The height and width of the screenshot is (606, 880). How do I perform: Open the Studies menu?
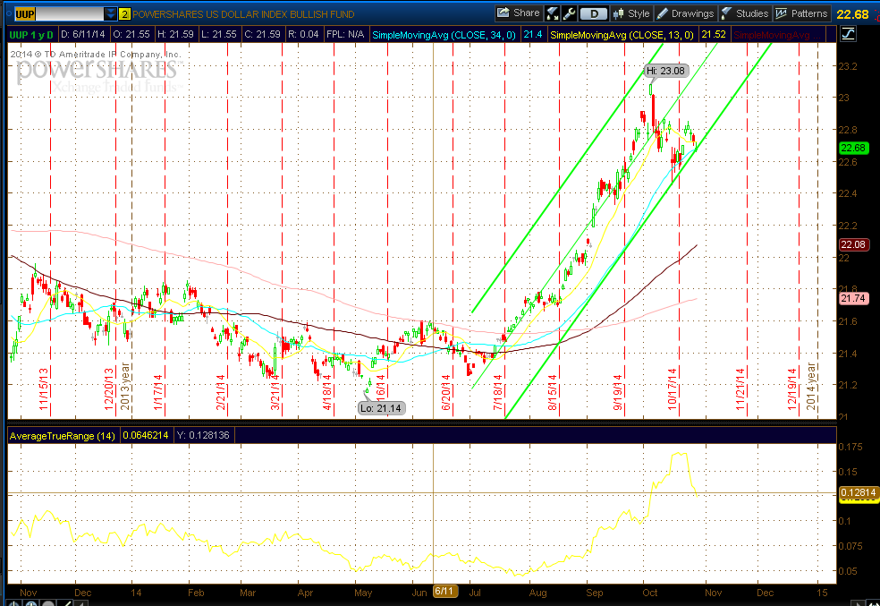click(x=745, y=13)
